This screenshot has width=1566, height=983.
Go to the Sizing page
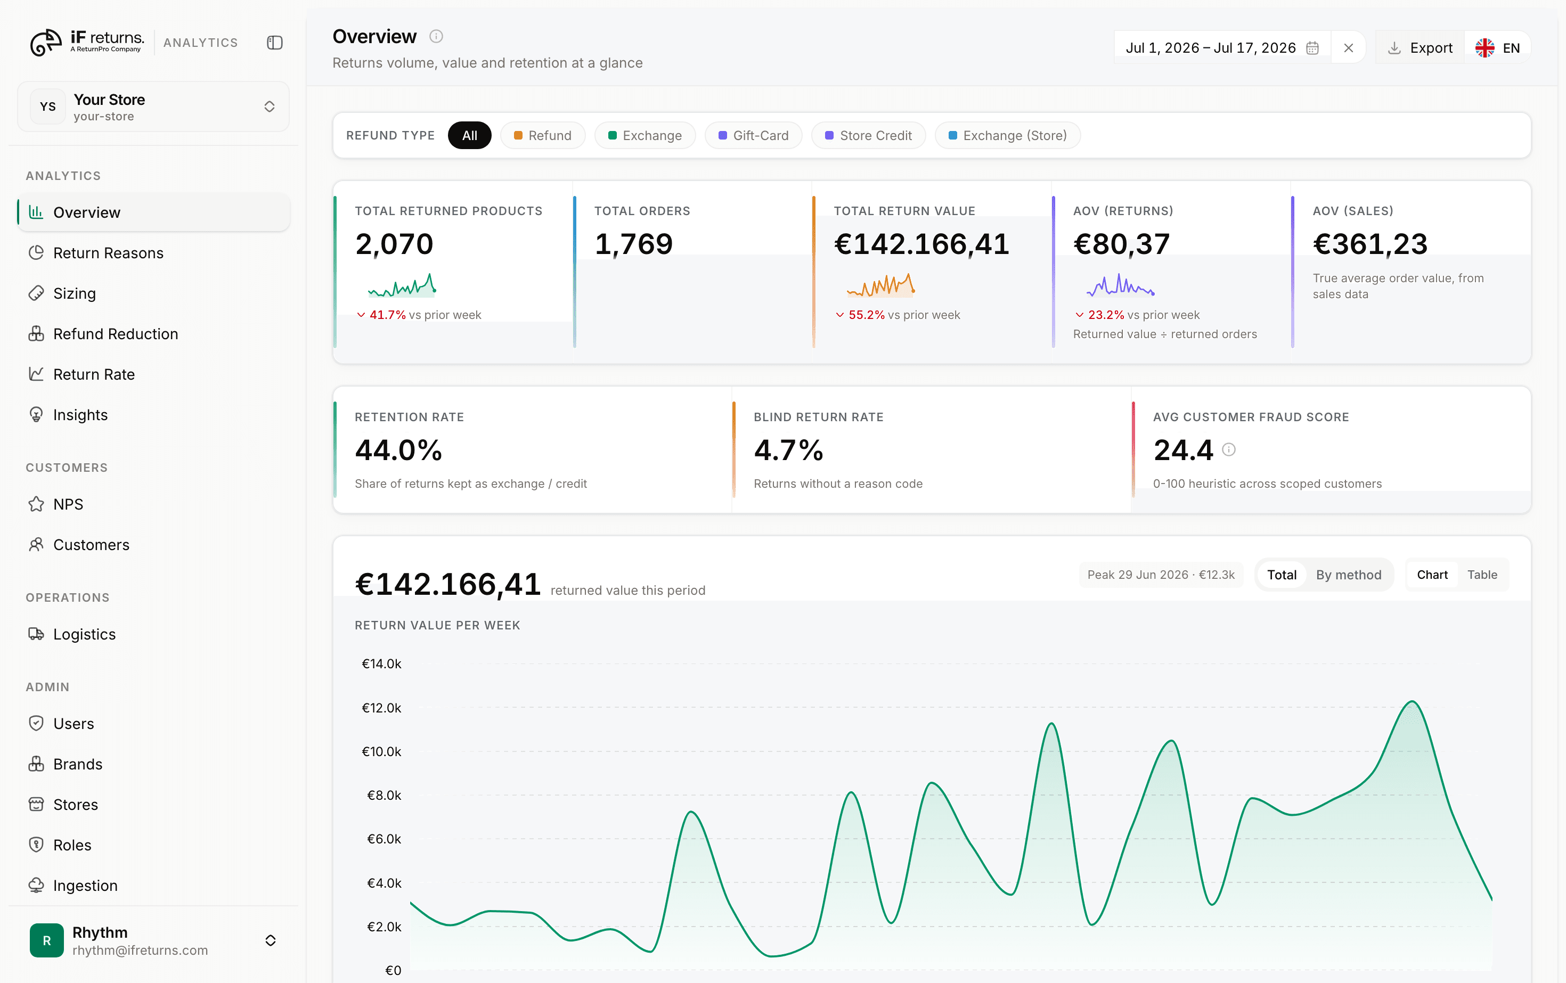[153, 293]
